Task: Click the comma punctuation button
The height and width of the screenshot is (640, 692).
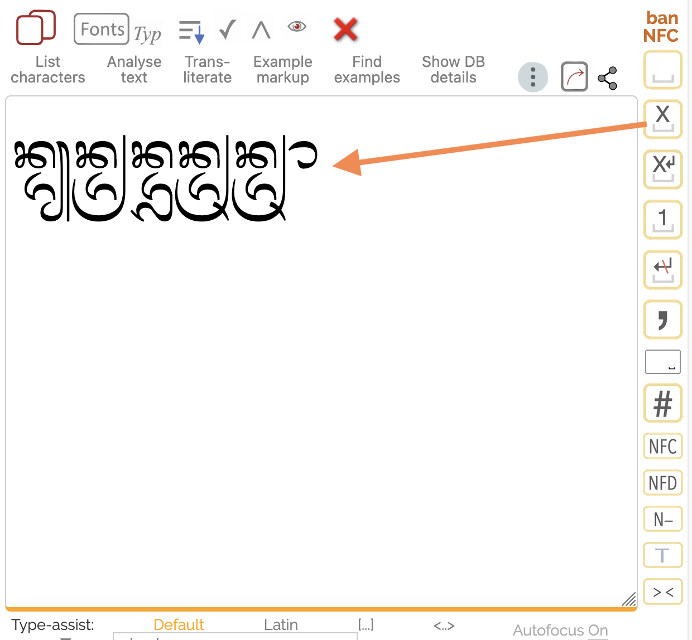Action: [x=663, y=320]
